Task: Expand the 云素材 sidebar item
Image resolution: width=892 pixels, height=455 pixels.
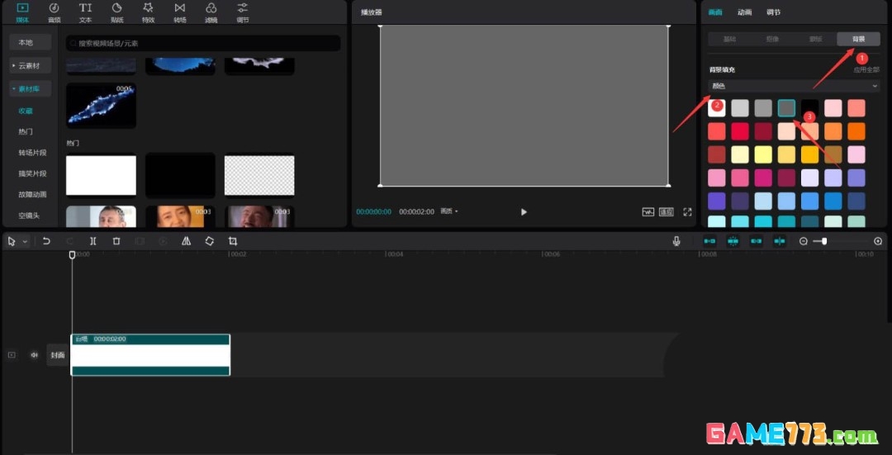Action: pos(31,65)
